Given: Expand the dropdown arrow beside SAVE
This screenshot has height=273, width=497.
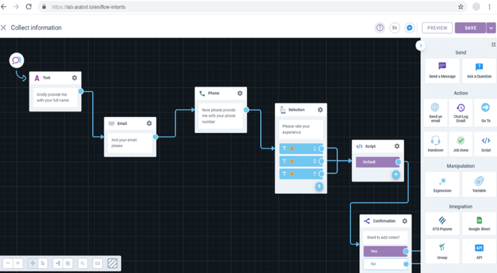Looking at the screenshot, I should [x=491, y=28].
